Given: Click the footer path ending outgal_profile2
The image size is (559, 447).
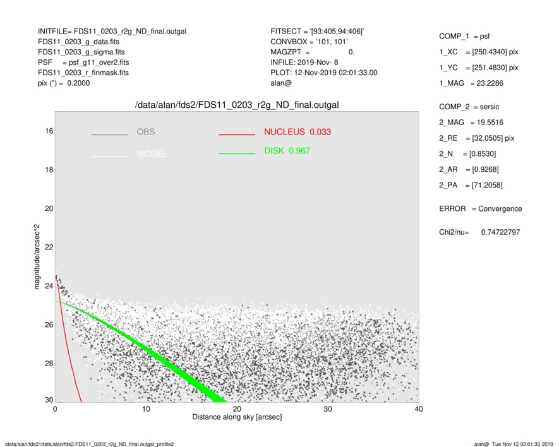Looking at the screenshot, I should [x=89, y=444].
